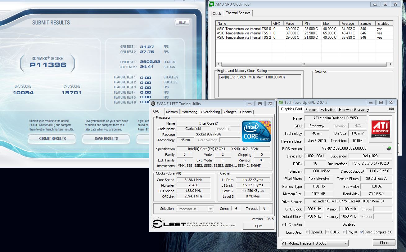The width and height of the screenshot is (406, 252).
Task: Open the Monitoring tab in E-LEET
Action: [x=189, y=112]
